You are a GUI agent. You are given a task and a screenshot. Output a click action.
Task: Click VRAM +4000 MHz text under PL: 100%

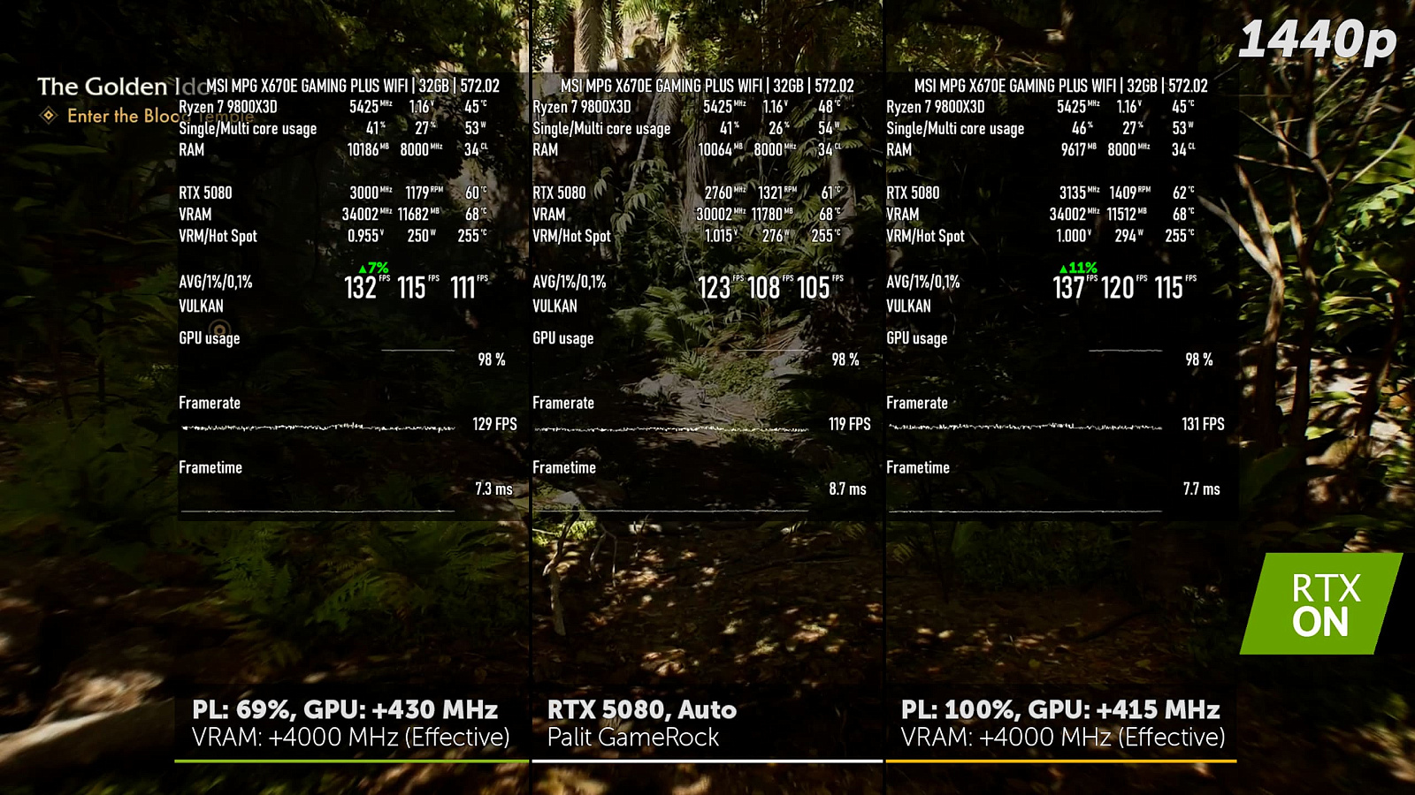pos(1063,738)
